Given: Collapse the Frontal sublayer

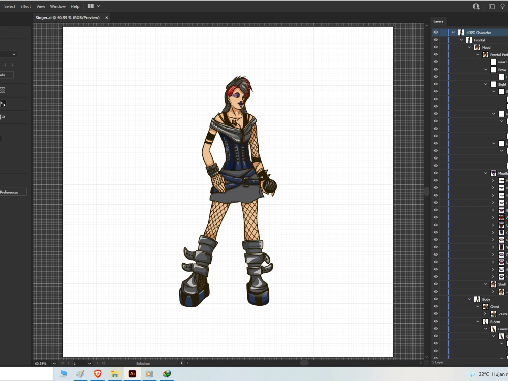Looking at the screenshot, I should (x=461, y=40).
